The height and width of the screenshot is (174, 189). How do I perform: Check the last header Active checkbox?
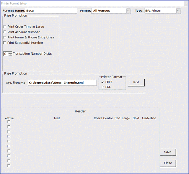pos(9,166)
